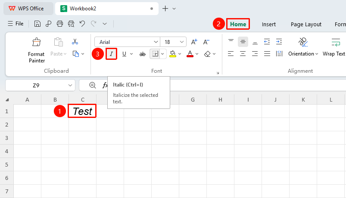346x198 pixels.
Task: Open Fill Color palette arrow
Action: tap(180, 54)
